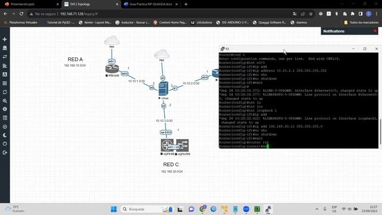Screen dimensions: 382x215
Task: Select the Net cloud above Mikrotik
Action: (112, 40)
